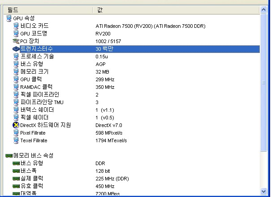Click the 225 MHz (DDR) value

pyautogui.click(x=112, y=179)
